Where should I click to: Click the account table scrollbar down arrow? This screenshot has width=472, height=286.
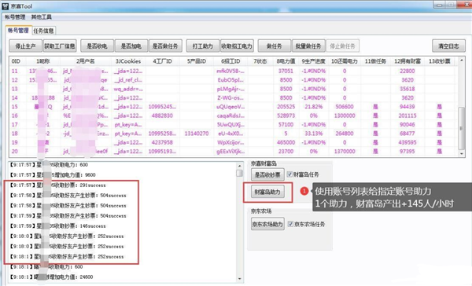click(x=461, y=153)
